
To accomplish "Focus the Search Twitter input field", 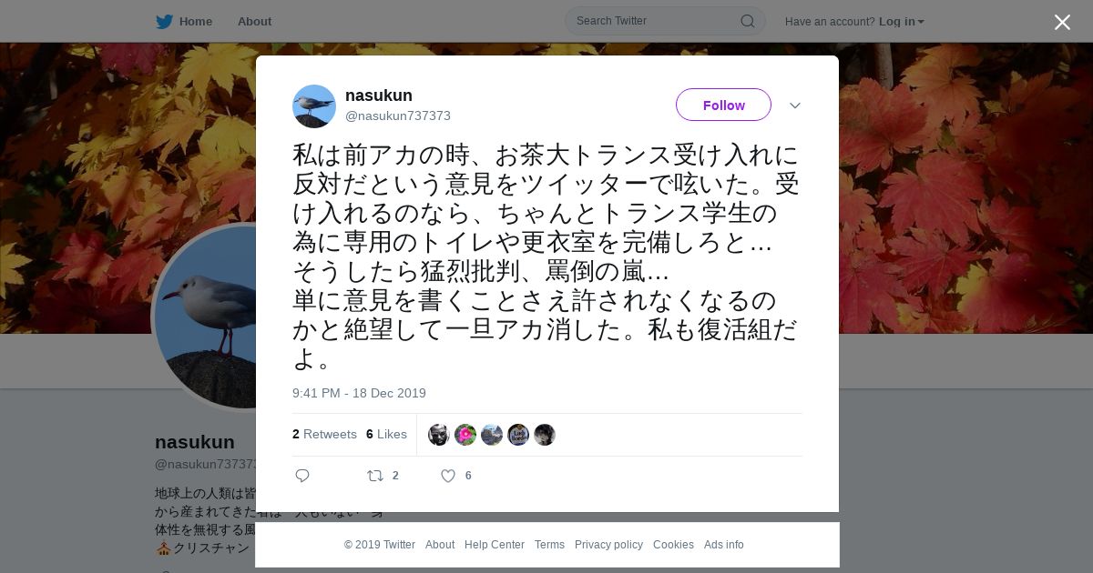I will point(656,21).
